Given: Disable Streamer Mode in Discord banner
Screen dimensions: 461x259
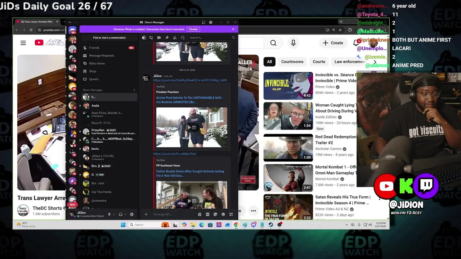Looking at the screenshot, I should (x=193, y=29).
